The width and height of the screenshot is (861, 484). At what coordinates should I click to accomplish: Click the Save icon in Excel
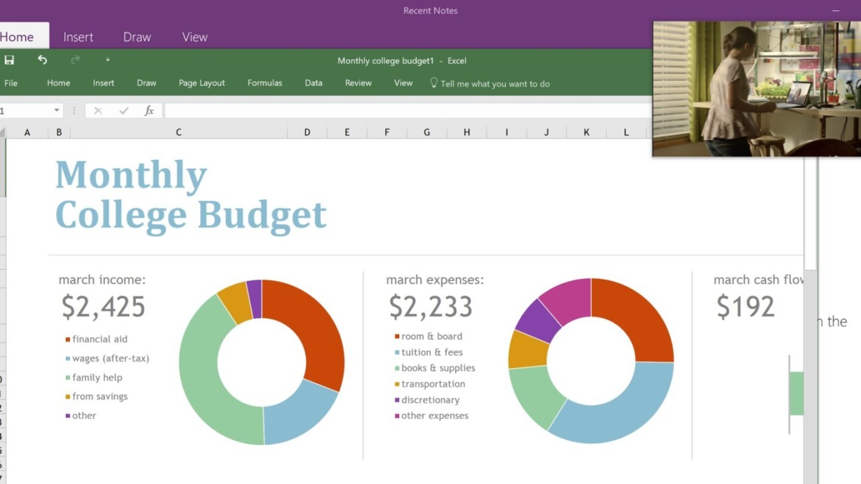tap(9, 61)
